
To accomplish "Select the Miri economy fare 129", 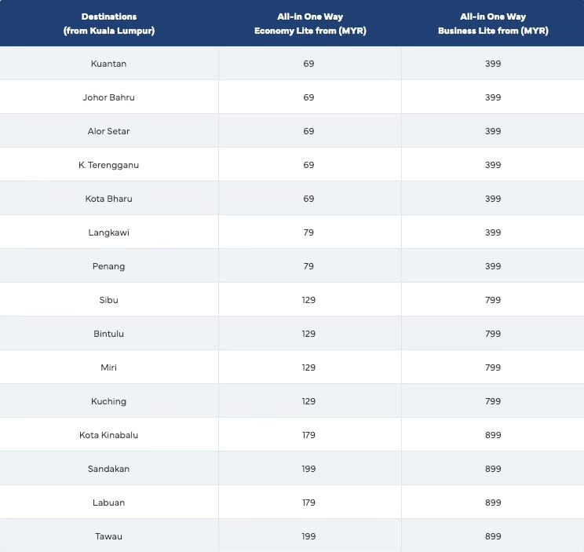I will click(308, 367).
